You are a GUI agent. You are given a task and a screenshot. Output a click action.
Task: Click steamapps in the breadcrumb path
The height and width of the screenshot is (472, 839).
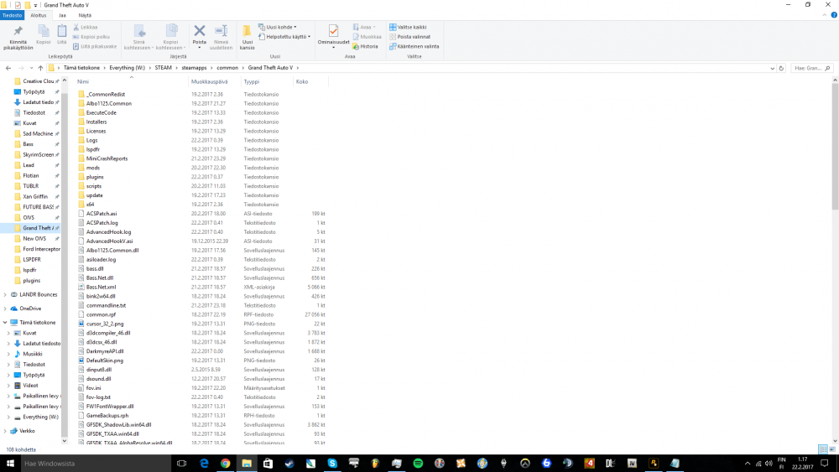194,68
